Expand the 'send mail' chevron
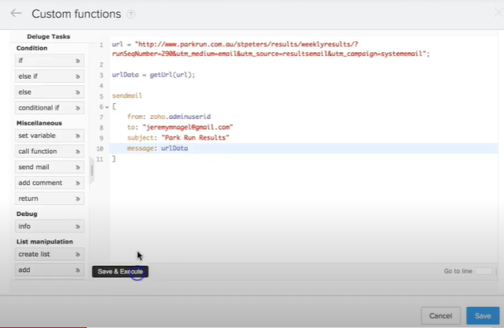This screenshot has height=328, width=504. [x=77, y=167]
